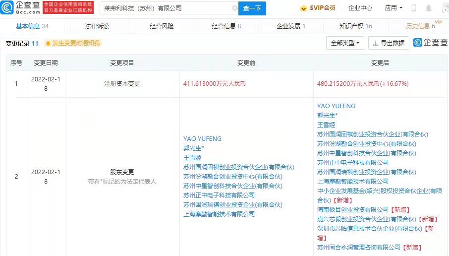This screenshot has height=256, width=449.
Task: Open 郭光生 in 变更后 column
Action: tap(326, 116)
